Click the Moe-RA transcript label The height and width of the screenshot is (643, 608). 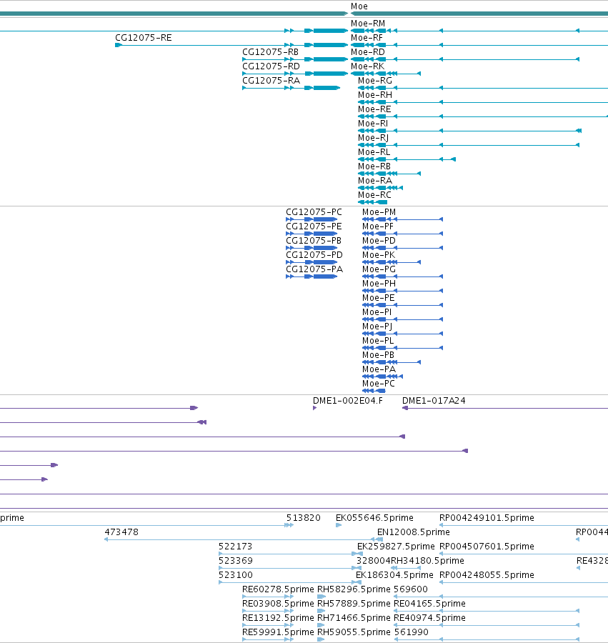pos(374,181)
